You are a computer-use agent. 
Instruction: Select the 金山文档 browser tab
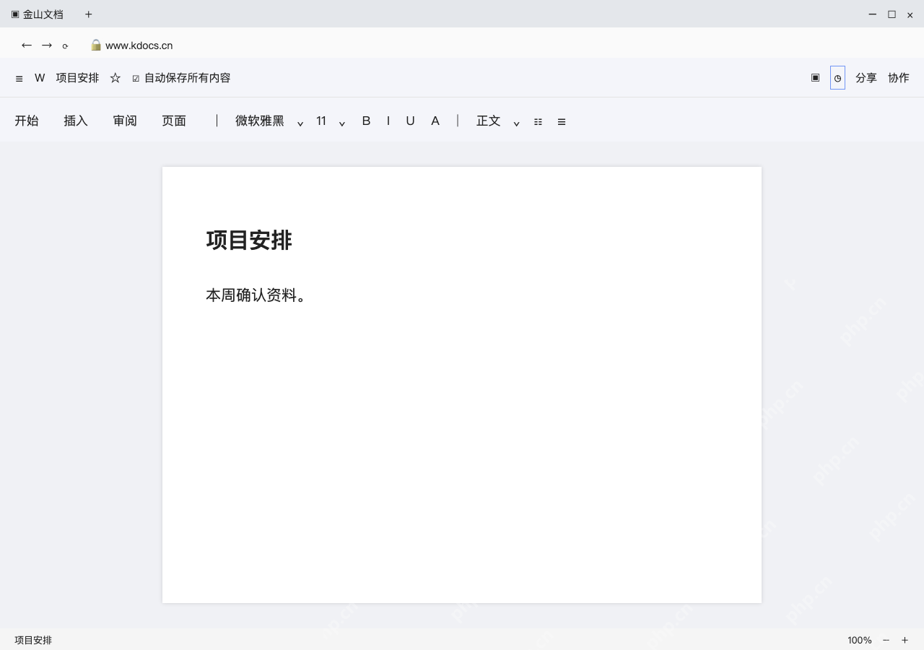(x=37, y=14)
